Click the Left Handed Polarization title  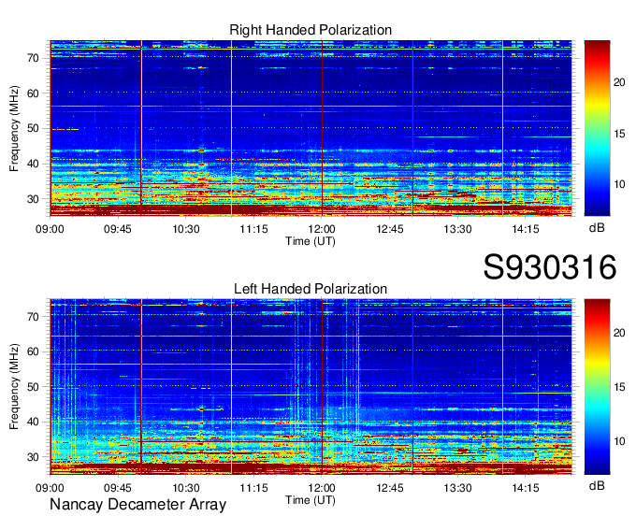[311, 289]
